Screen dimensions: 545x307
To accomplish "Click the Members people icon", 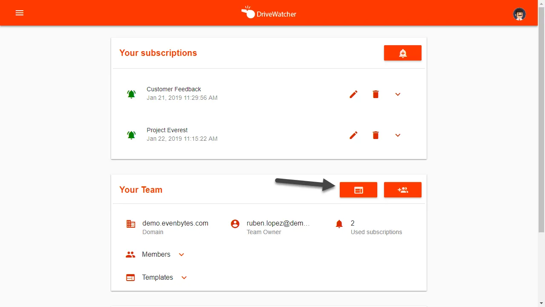I will click(x=130, y=255).
